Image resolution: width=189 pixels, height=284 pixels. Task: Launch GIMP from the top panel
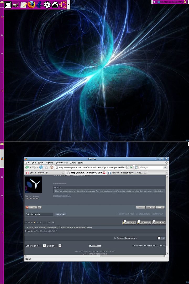[16, 5]
